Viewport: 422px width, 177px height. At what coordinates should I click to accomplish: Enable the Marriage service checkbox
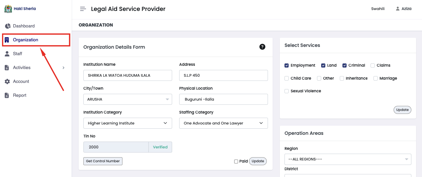coord(376,78)
